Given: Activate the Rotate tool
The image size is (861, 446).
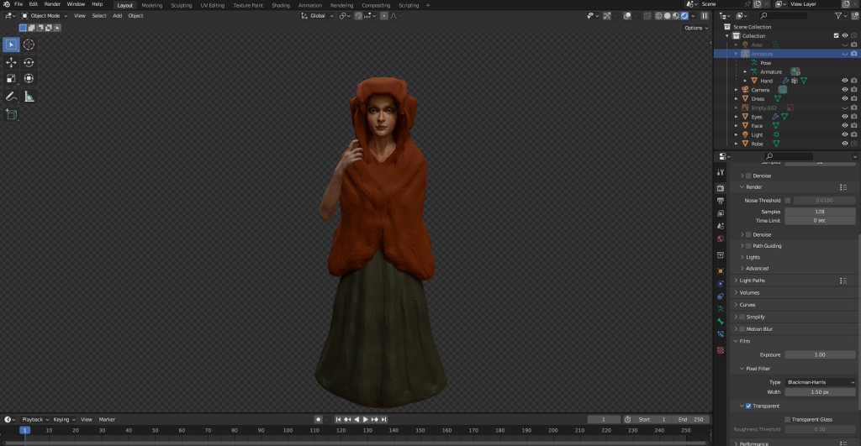Looking at the screenshot, I should tap(29, 62).
